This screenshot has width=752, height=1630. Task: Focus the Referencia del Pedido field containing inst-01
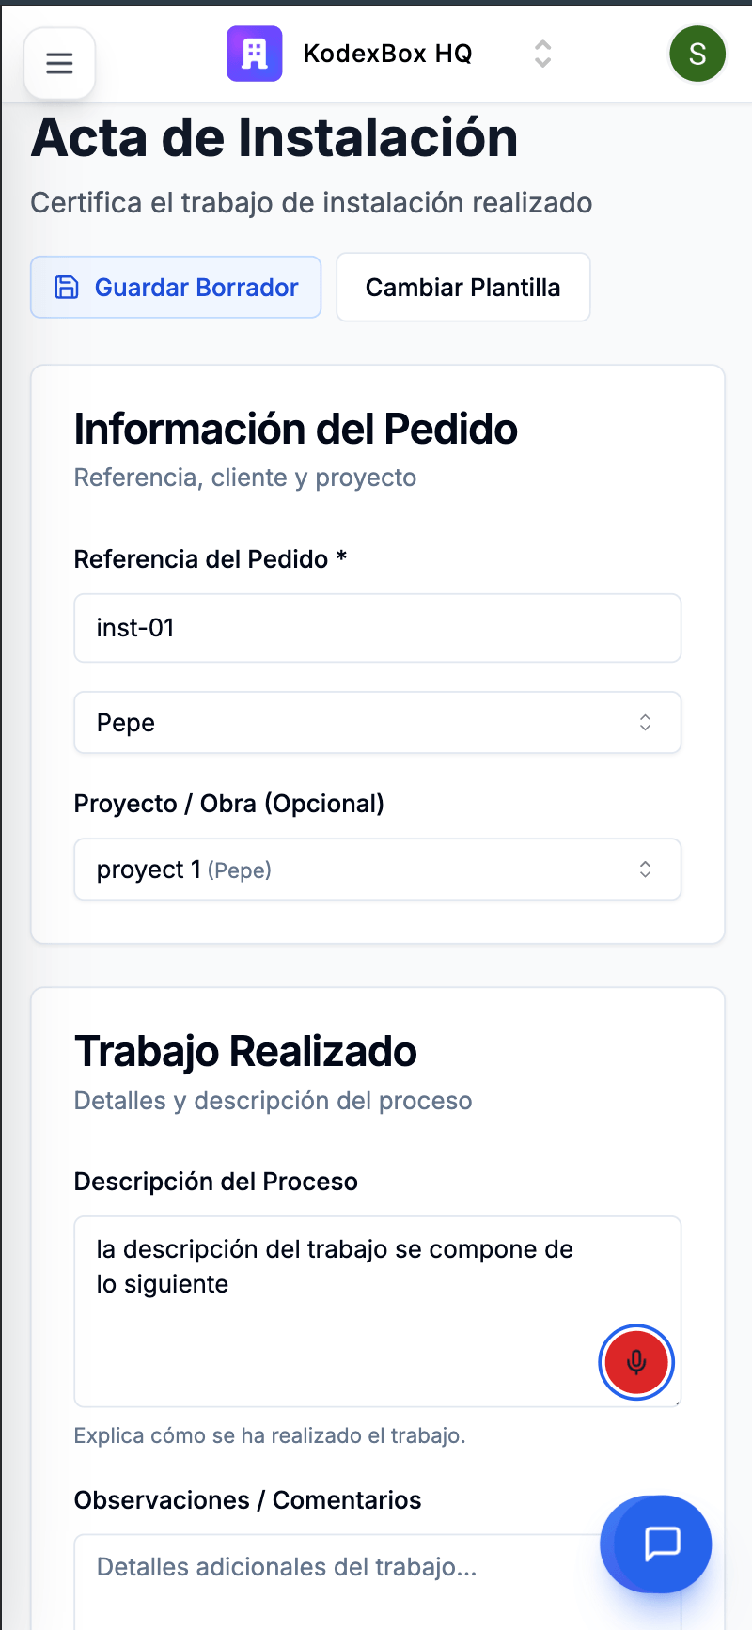coord(376,628)
